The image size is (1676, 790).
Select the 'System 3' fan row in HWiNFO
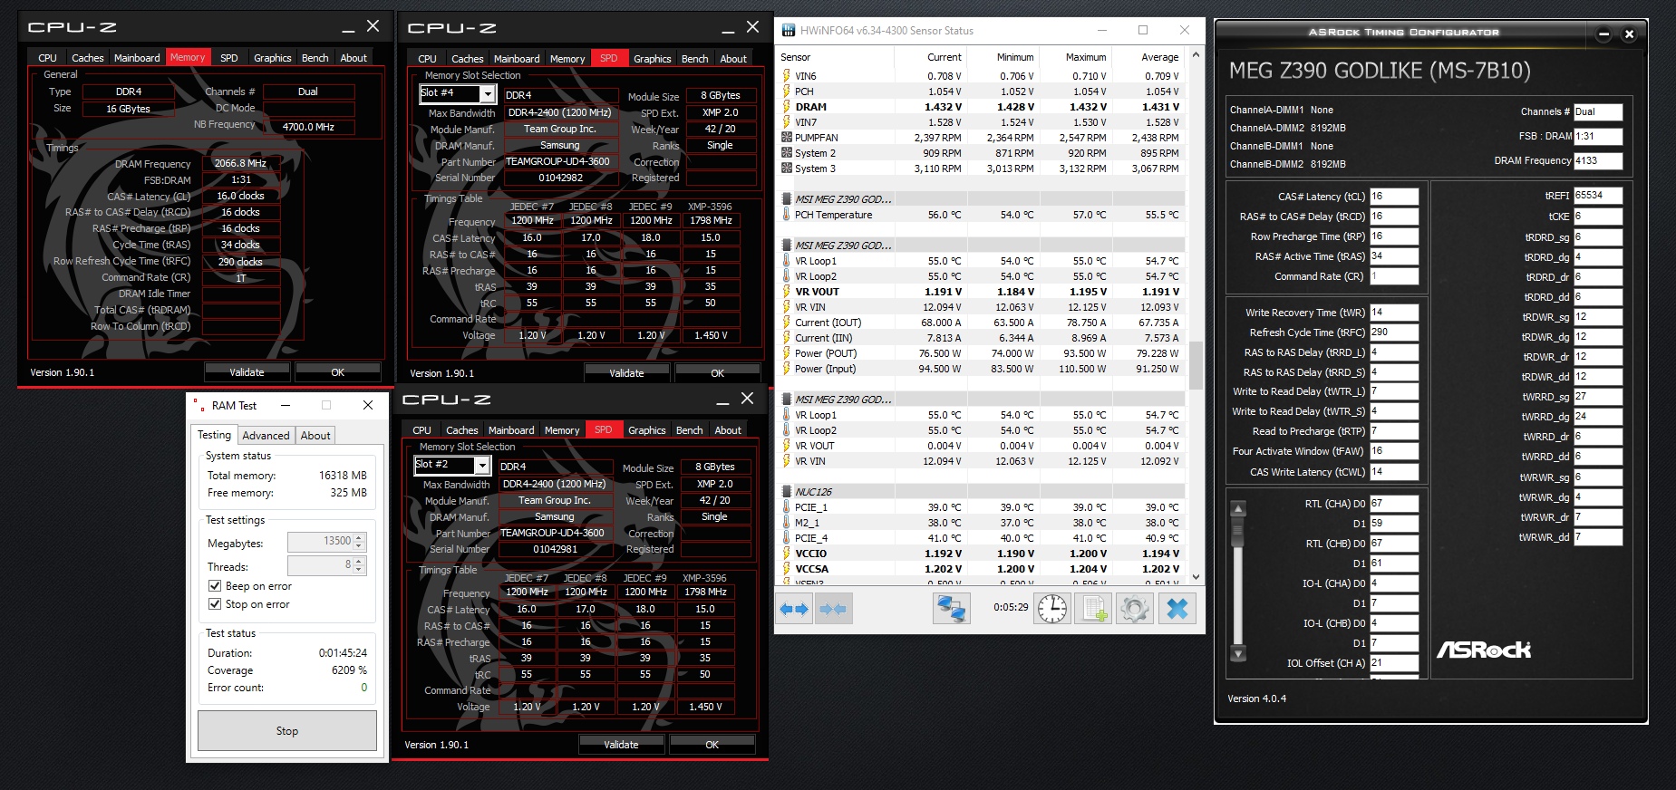coord(983,169)
